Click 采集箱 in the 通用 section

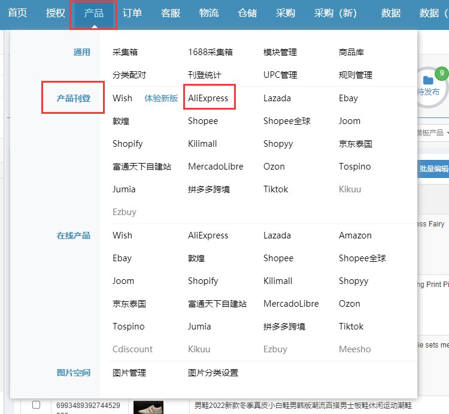tap(125, 52)
